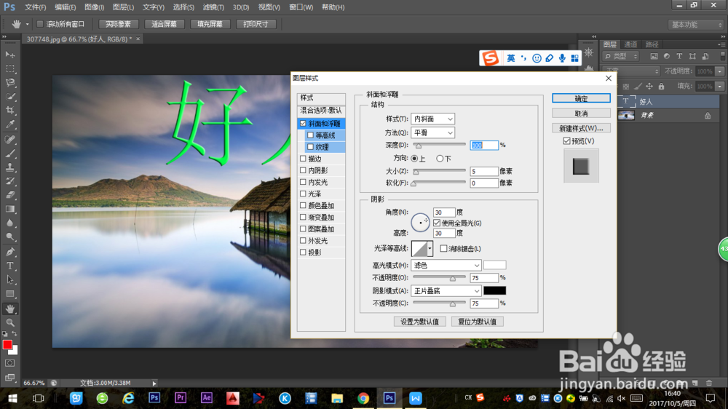
Task: Switch to the 路径 paths tab
Action: [652, 44]
